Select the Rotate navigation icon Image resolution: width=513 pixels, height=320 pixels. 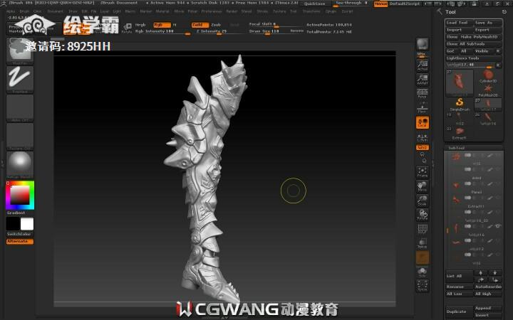tap(422, 215)
